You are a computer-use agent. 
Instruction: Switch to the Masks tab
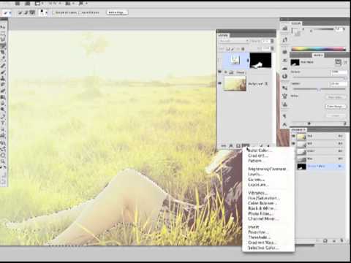tap(318, 56)
